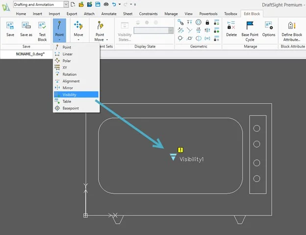
Task: Expand the Drafting and Annotation workspace dropdown
Action: [66, 4]
